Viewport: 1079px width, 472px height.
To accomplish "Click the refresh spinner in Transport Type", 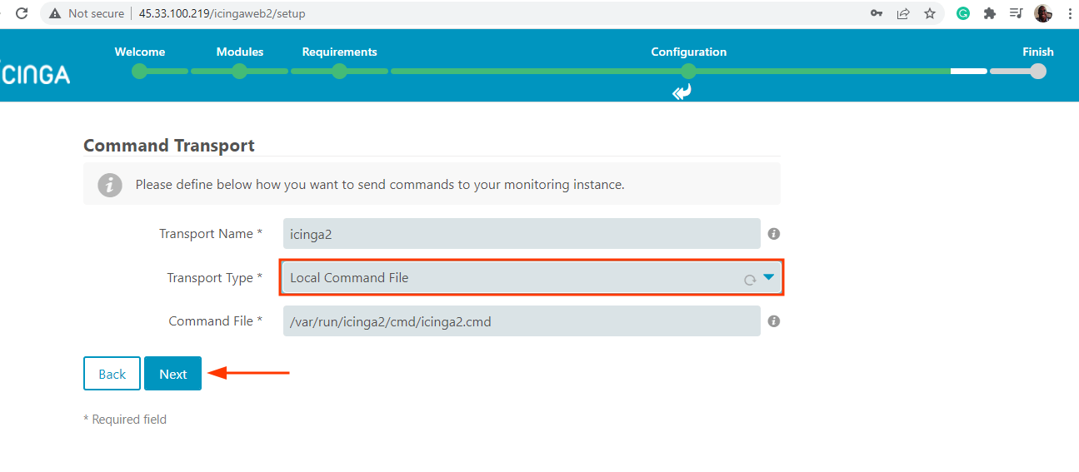I will [750, 280].
